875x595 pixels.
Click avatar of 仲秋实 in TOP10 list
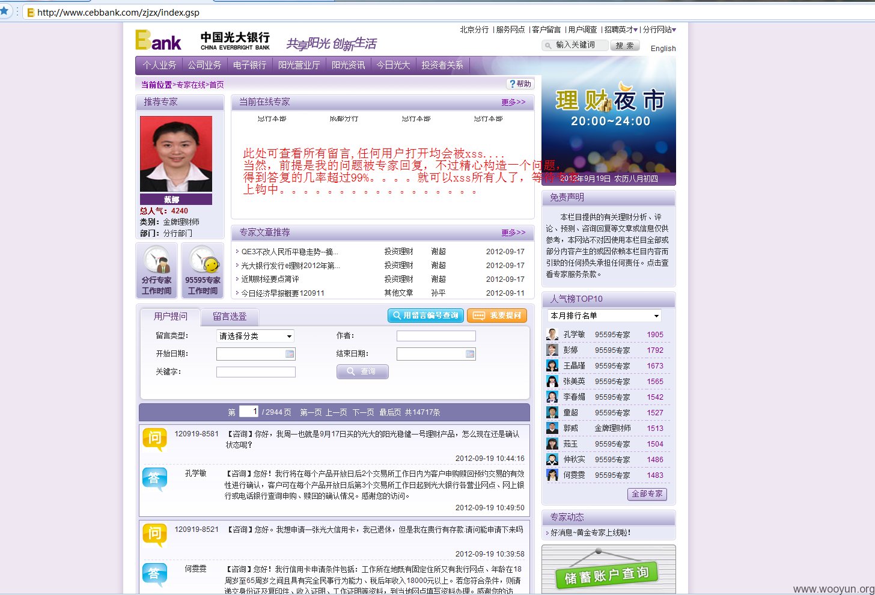552,460
